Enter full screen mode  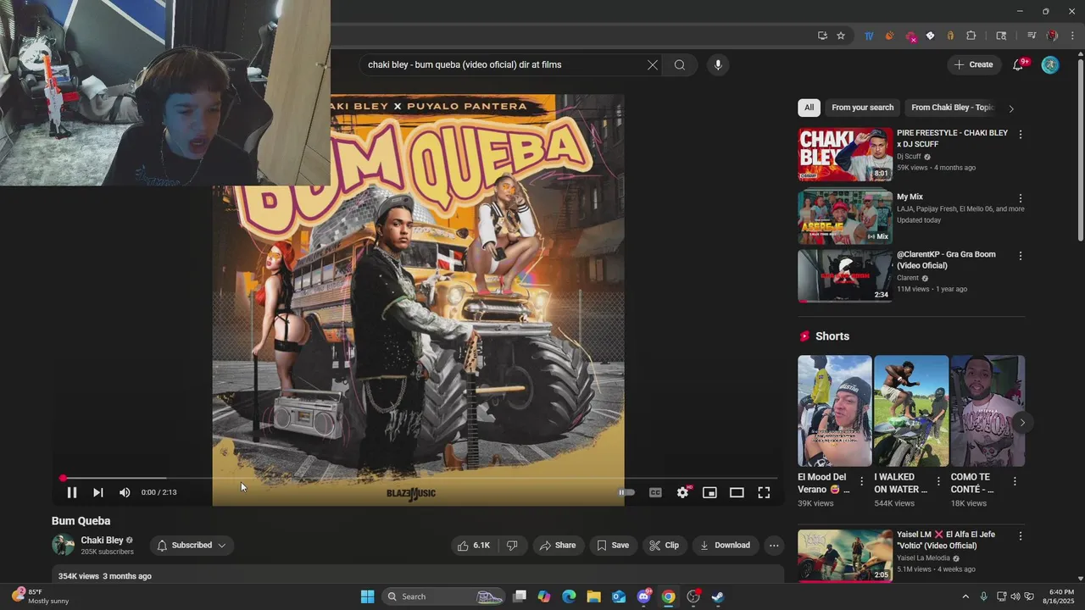pyautogui.click(x=764, y=492)
